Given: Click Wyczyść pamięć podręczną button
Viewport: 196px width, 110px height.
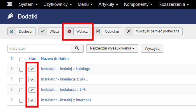Looking at the screenshot, I should (x=153, y=31).
